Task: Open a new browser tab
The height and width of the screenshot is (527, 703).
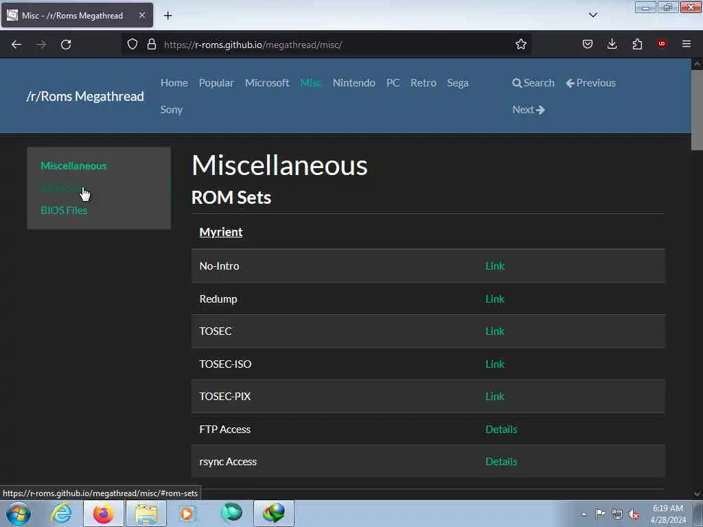Action: coord(168,16)
